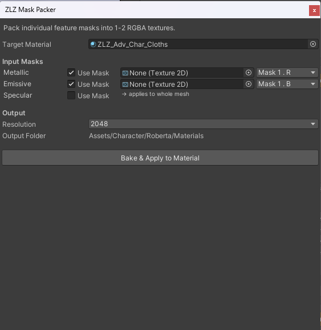This screenshot has width=321, height=330.
Task: Open the Resolution 2048 dropdown
Action: coord(204,124)
